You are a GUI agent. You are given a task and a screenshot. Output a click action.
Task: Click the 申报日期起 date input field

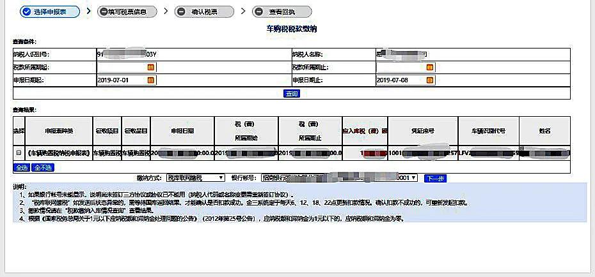click(121, 80)
